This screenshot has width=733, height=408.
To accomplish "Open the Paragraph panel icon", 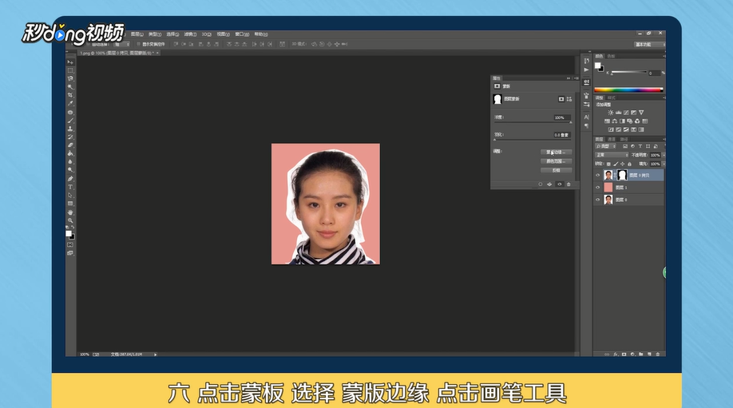I will coord(587,125).
